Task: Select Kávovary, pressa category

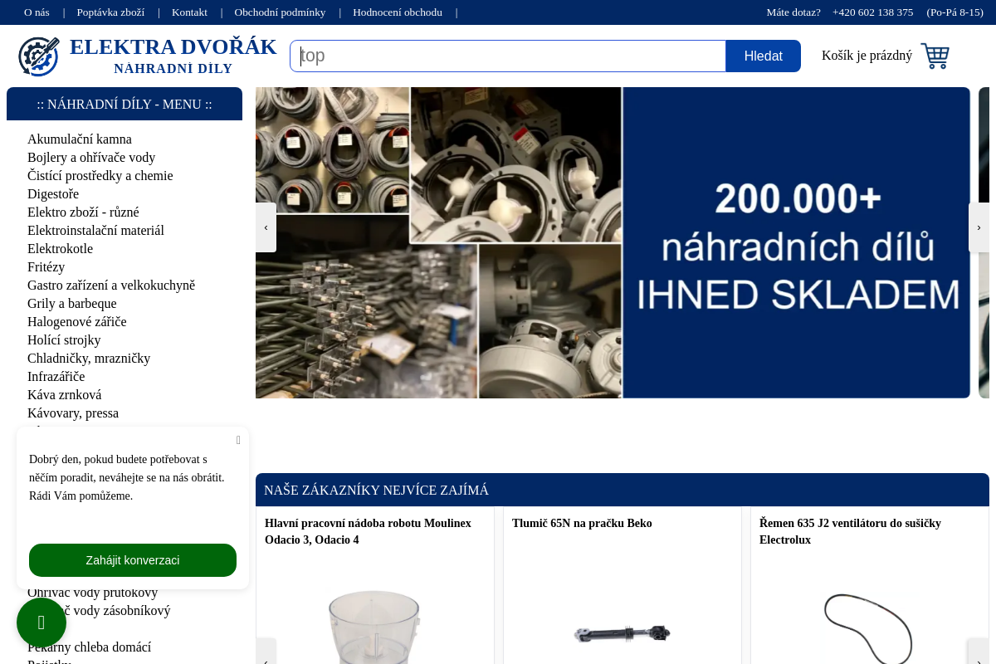Action: [x=73, y=413]
